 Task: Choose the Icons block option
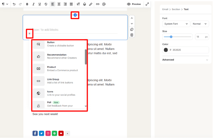pyautogui.click(x=59, y=93)
